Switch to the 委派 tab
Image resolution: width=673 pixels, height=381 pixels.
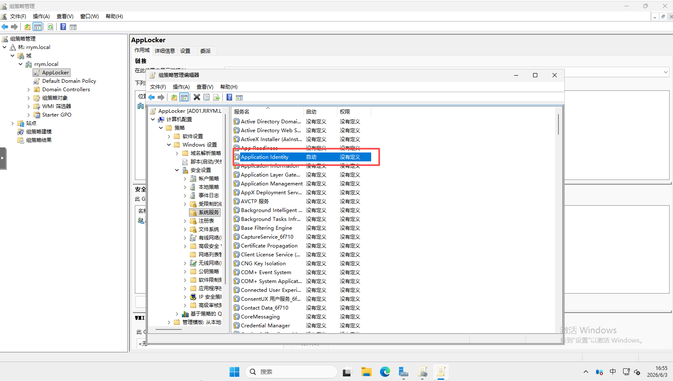205,51
